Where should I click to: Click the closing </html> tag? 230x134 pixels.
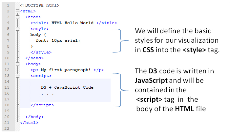pyautogui.click(x=29, y=123)
